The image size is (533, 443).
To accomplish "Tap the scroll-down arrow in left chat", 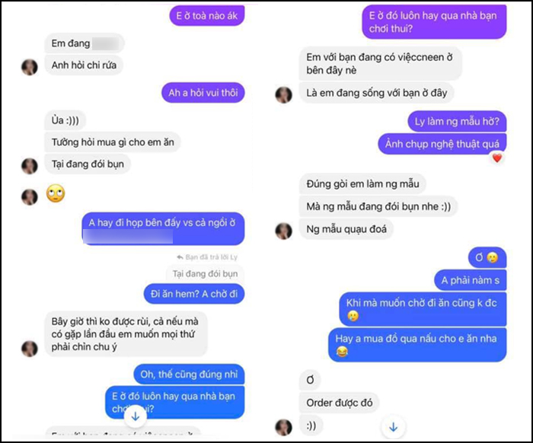I will click(x=136, y=416).
